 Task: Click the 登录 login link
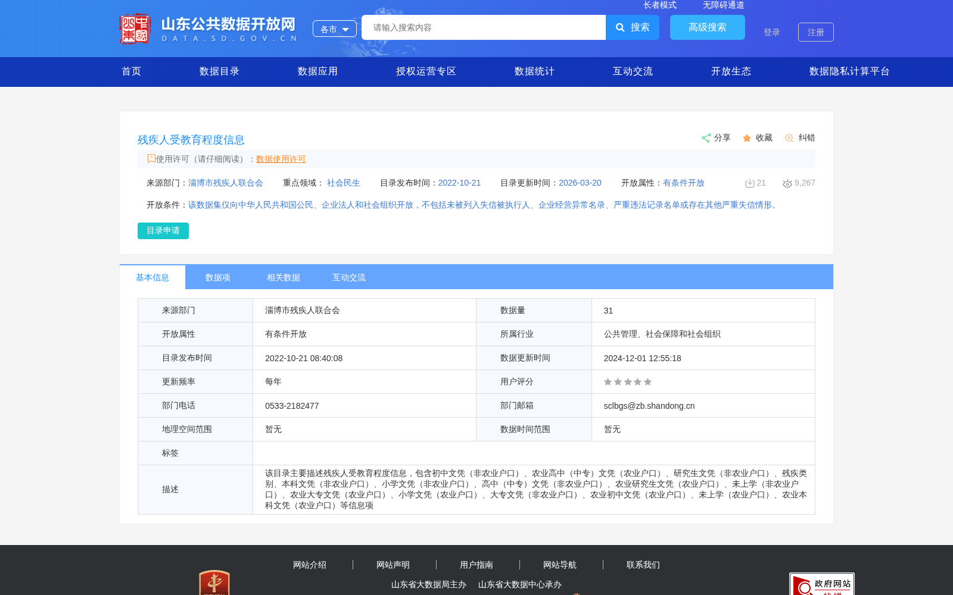point(772,32)
